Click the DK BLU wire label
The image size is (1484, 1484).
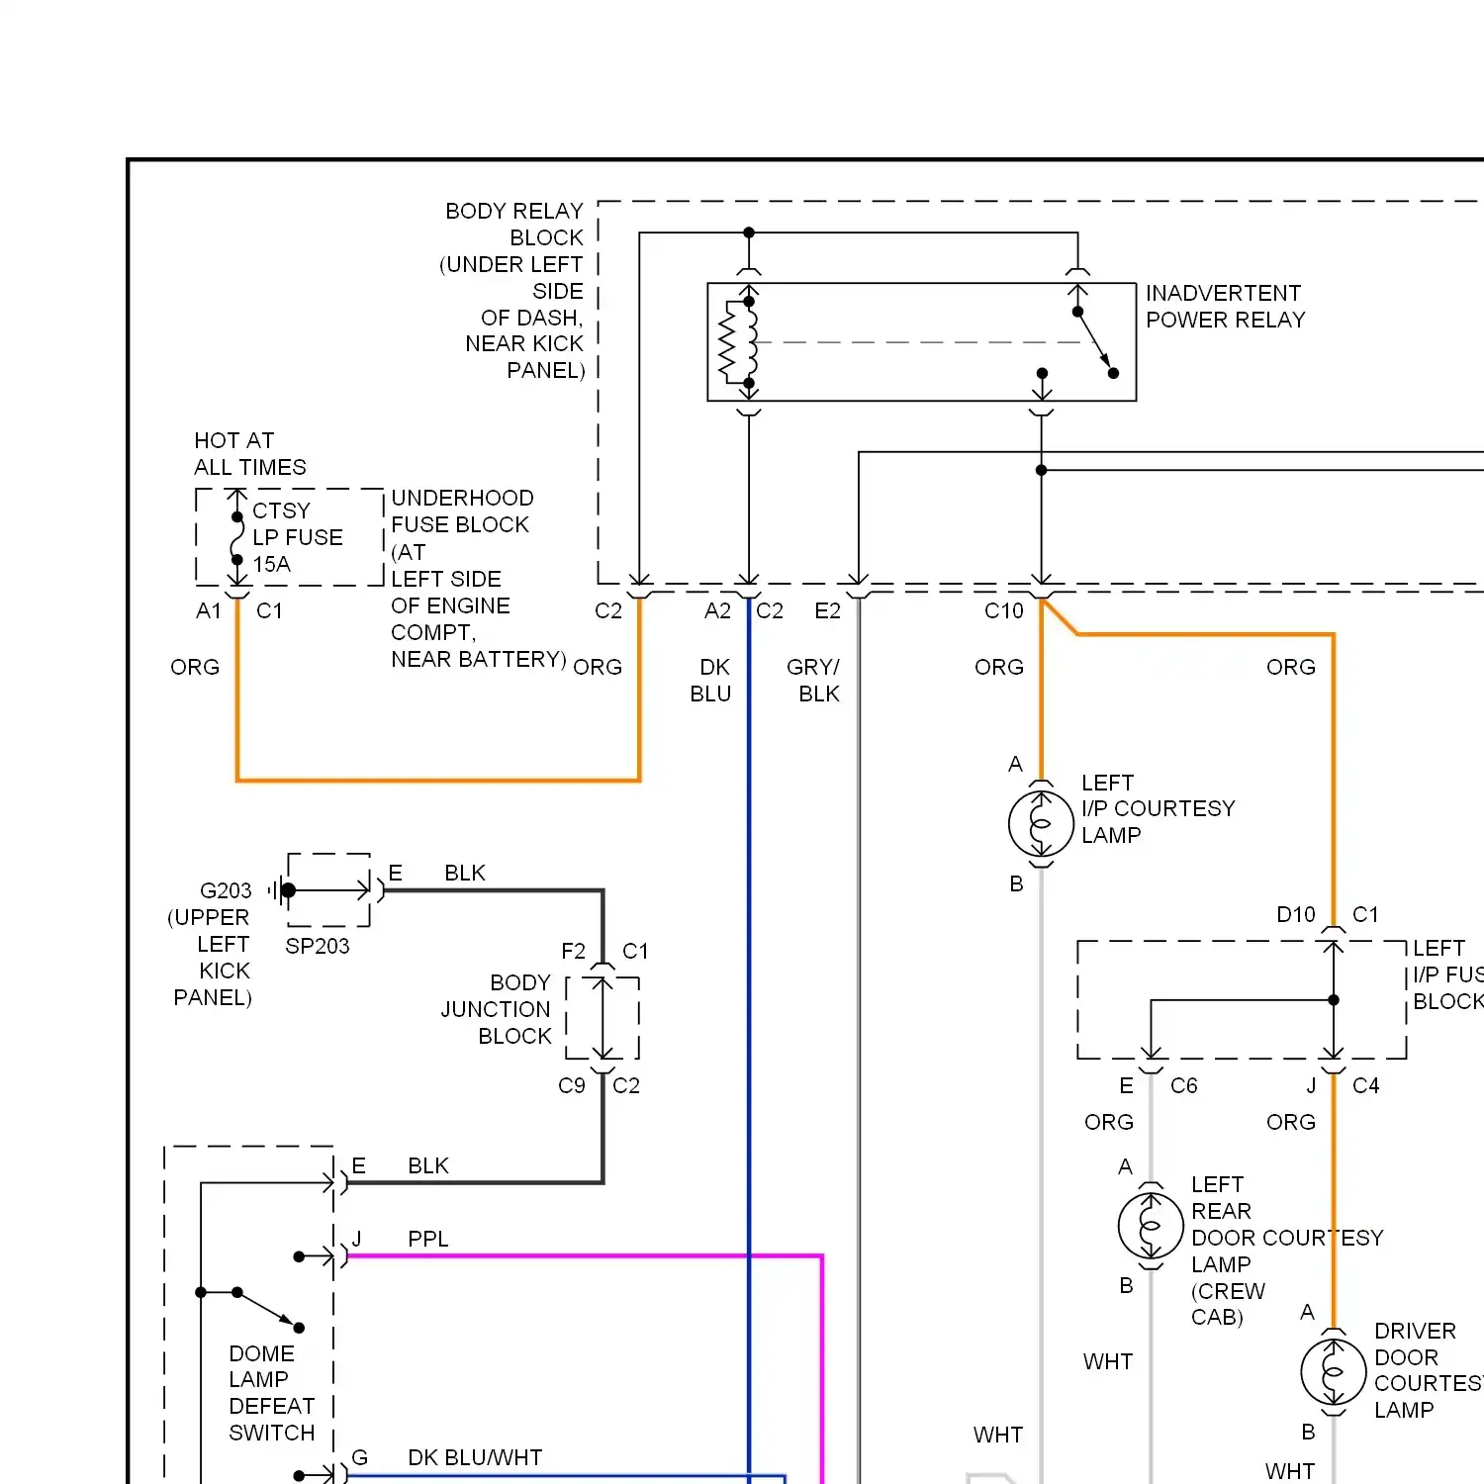click(710, 681)
